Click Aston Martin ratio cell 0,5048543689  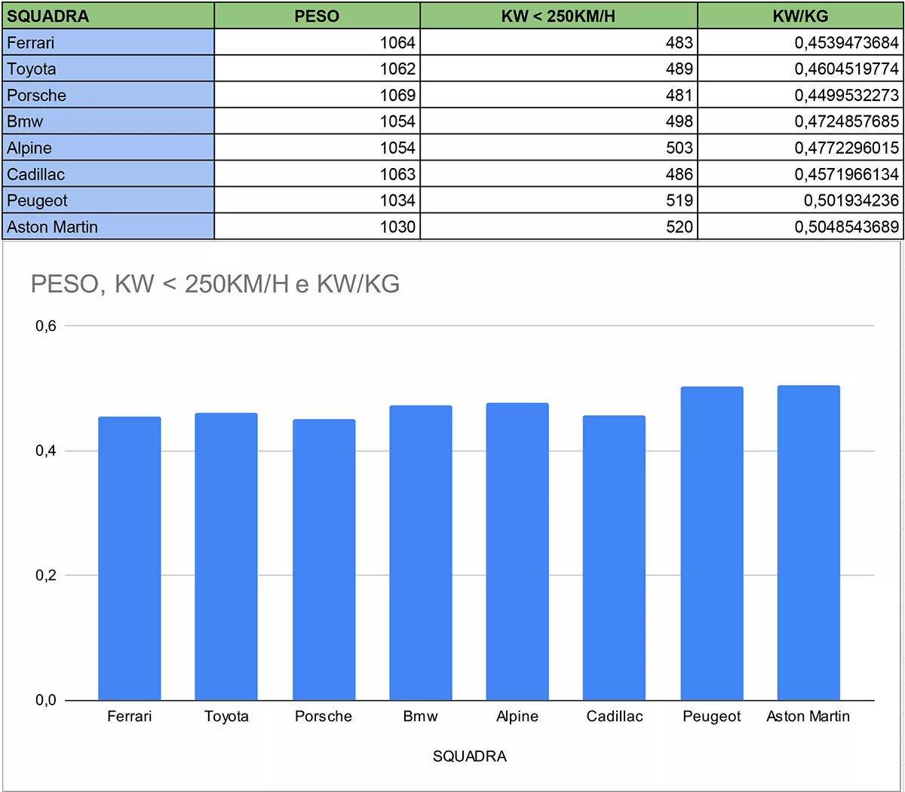pyautogui.click(x=800, y=227)
